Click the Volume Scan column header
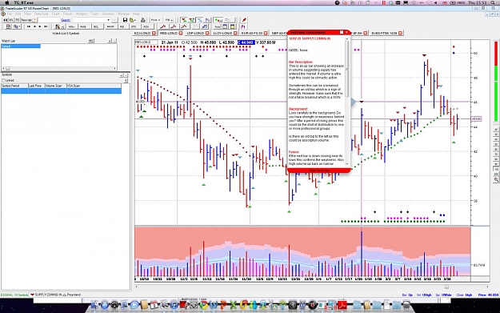Screen dimensions: 500x313 (x=55, y=86)
